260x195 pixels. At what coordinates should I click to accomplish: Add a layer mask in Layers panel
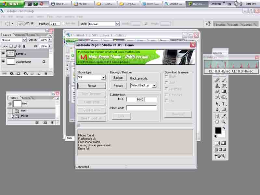(x=19, y=73)
